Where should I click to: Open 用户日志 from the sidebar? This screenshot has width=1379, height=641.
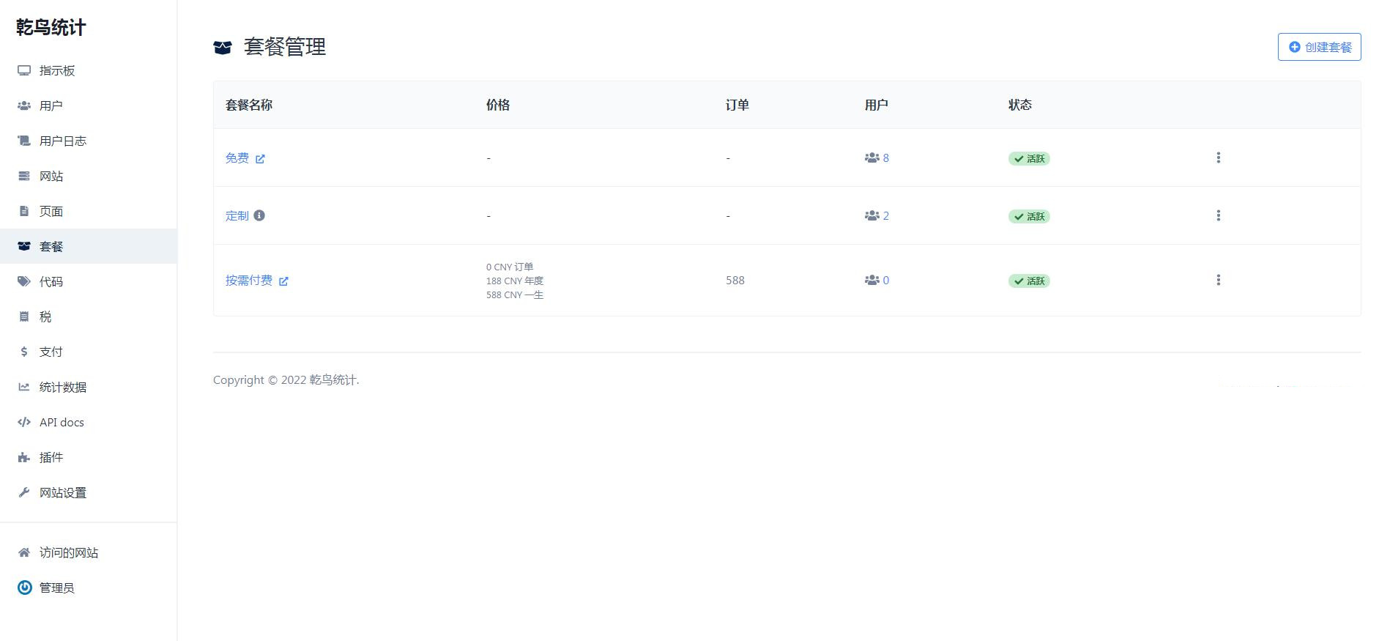pyautogui.click(x=62, y=141)
